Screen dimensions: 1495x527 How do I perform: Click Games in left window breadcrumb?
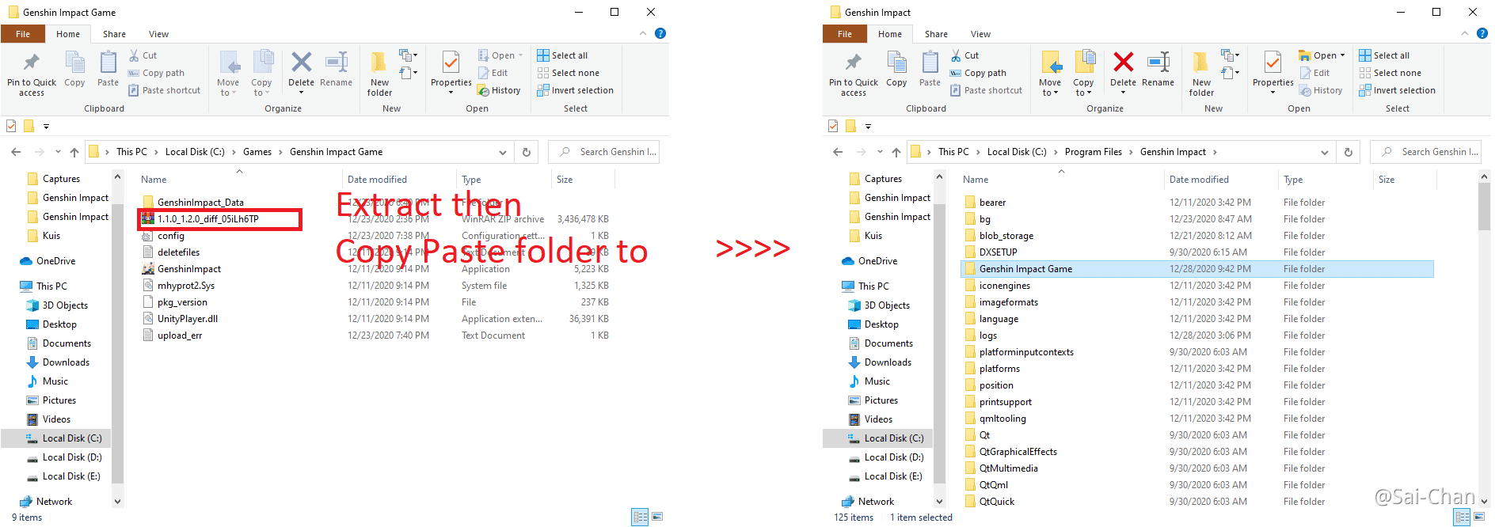coord(257,152)
